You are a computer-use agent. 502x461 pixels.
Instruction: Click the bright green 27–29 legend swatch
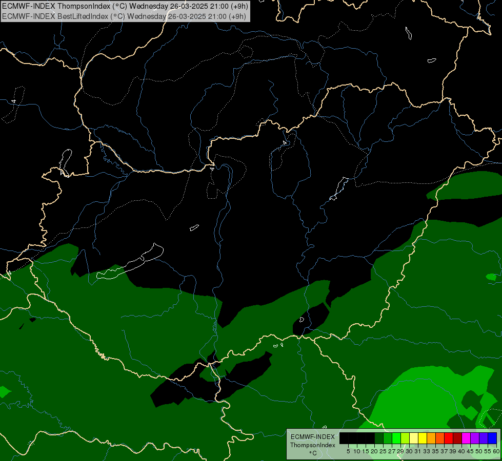coord(396,438)
